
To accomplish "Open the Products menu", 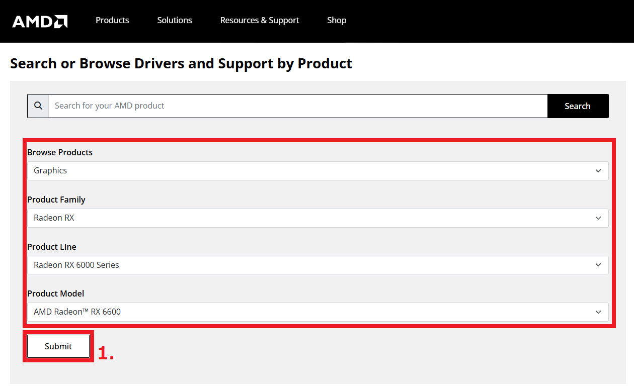I will tap(112, 20).
